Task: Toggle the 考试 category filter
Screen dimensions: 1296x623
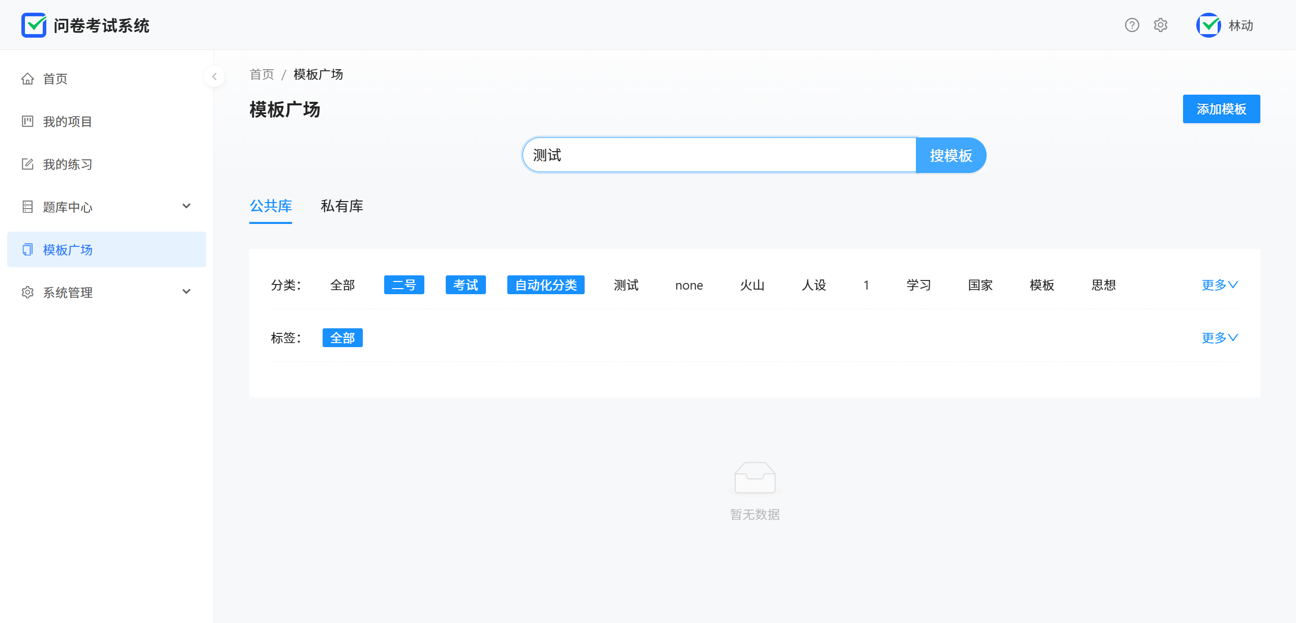Action: 466,285
